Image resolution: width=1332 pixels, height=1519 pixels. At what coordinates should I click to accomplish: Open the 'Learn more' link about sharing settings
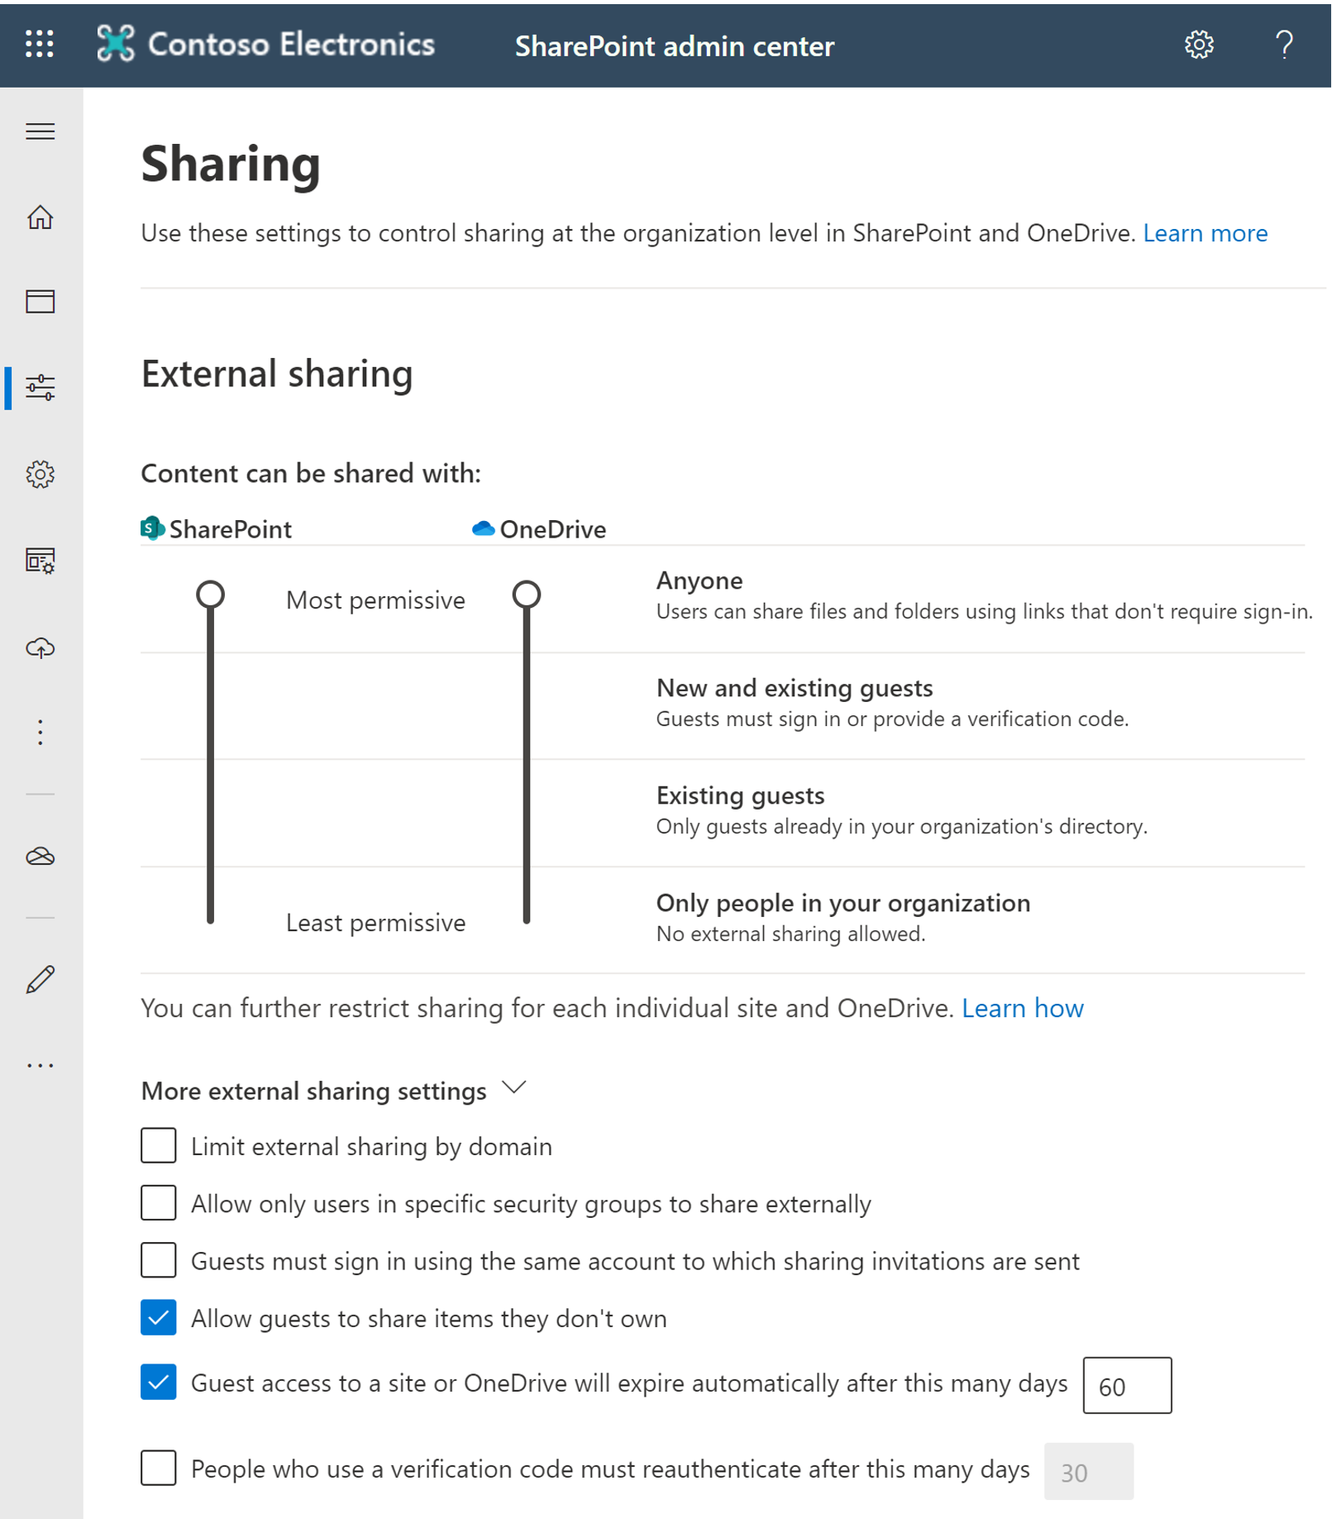1205,233
